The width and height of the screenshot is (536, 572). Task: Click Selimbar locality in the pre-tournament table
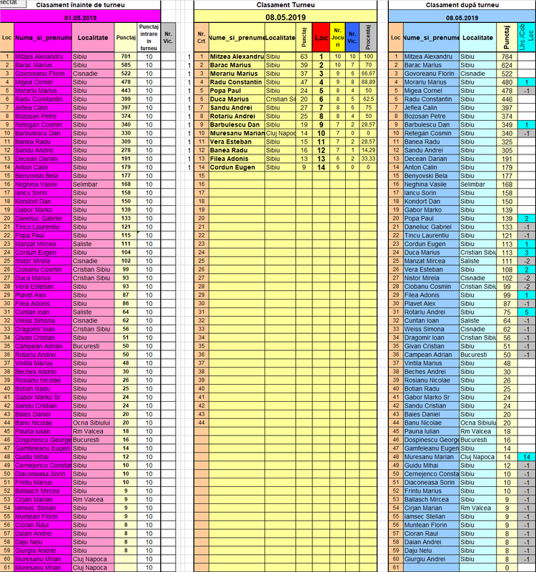click(93, 184)
